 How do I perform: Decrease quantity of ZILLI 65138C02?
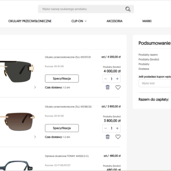click(x=106, y=128)
